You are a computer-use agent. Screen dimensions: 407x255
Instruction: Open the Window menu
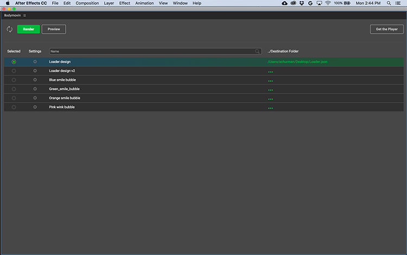tap(180, 3)
